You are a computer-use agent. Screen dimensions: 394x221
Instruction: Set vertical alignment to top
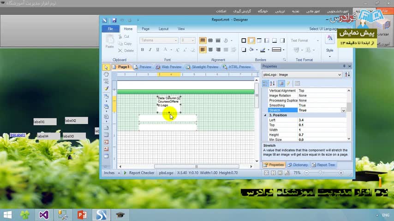tap(203, 41)
